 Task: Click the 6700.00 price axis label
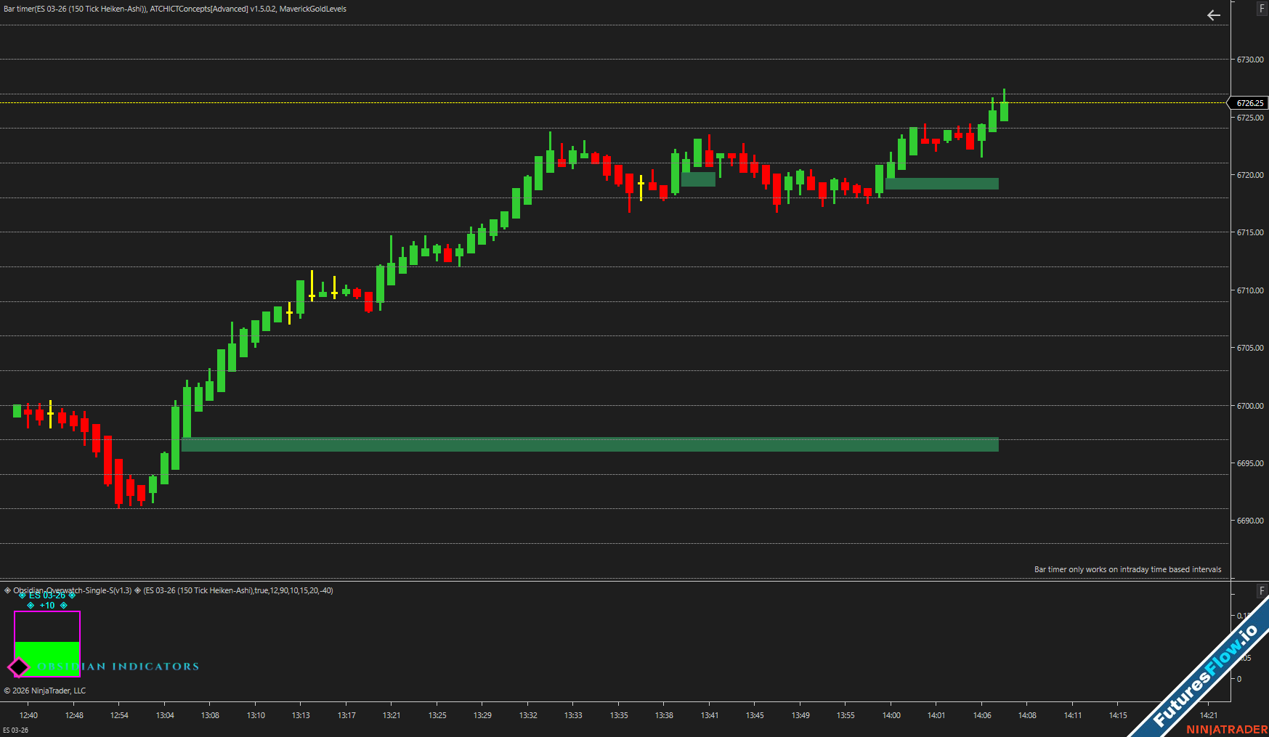pos(1249,406)
